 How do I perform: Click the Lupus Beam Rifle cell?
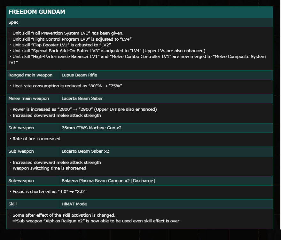166,75
